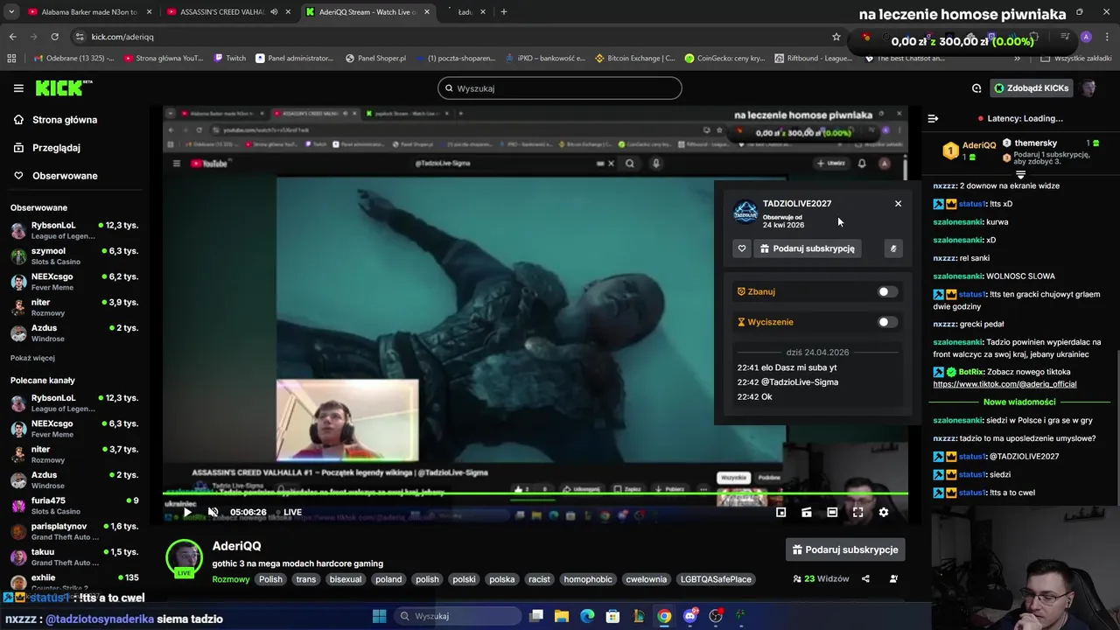Open Wszystkie zakładki folder
This screenshot has width=1120, height=630.
[1076, 59]
